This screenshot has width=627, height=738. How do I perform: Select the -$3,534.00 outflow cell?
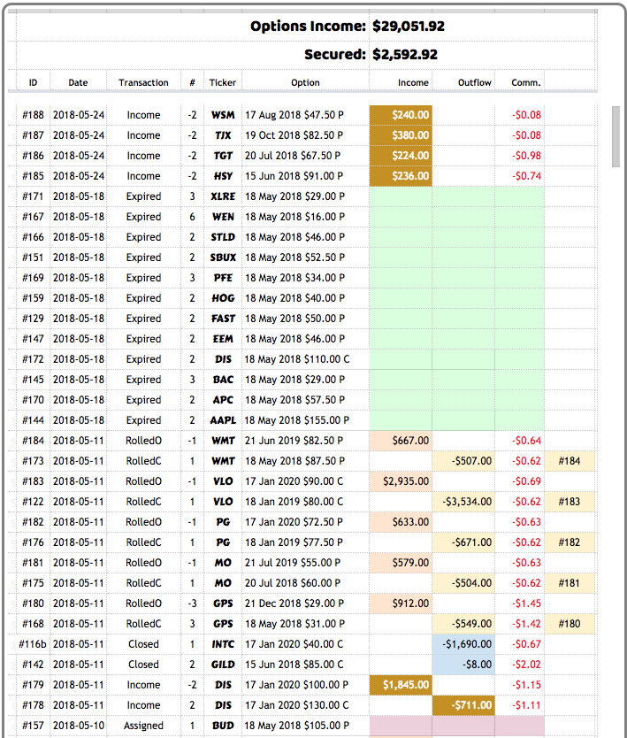coord(463,502)
